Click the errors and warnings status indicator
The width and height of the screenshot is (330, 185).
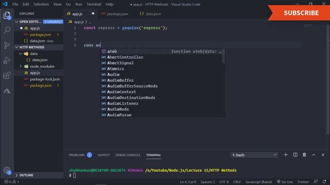11,181
